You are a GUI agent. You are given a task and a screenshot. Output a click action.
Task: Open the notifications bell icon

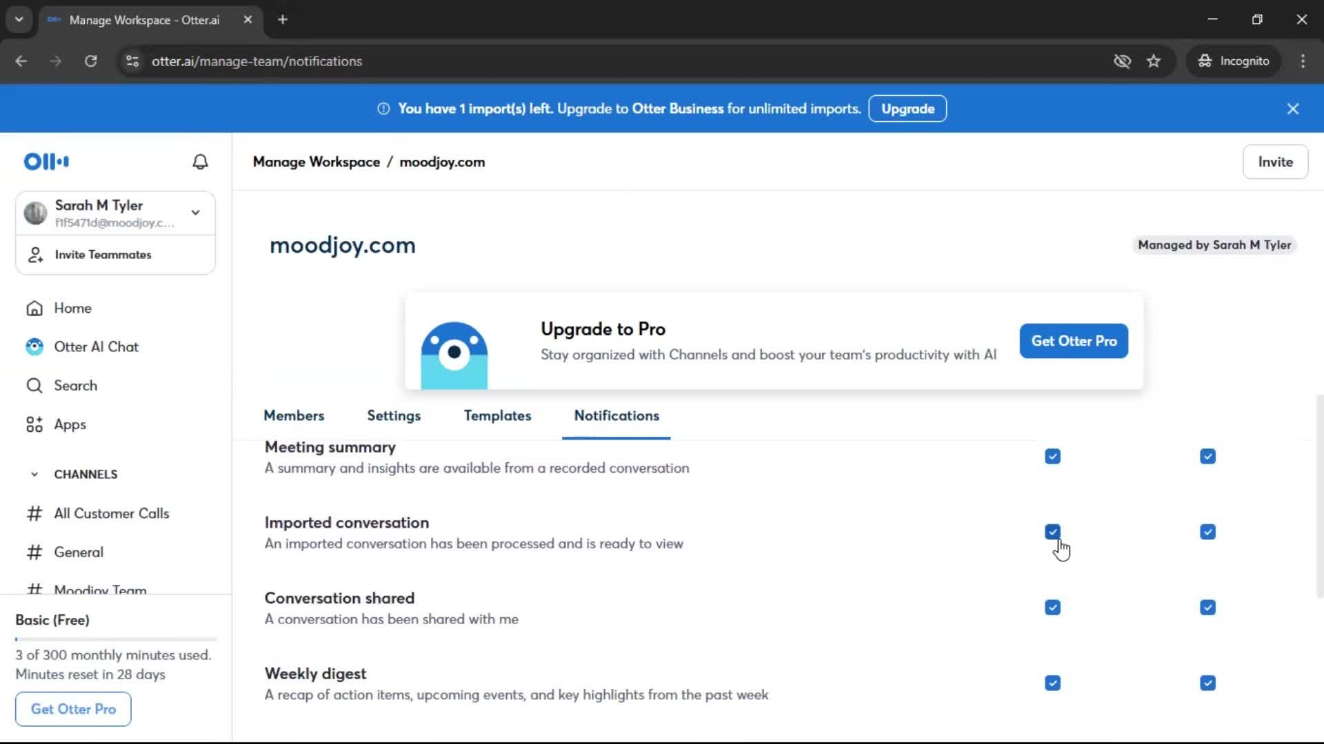(200, 162)
